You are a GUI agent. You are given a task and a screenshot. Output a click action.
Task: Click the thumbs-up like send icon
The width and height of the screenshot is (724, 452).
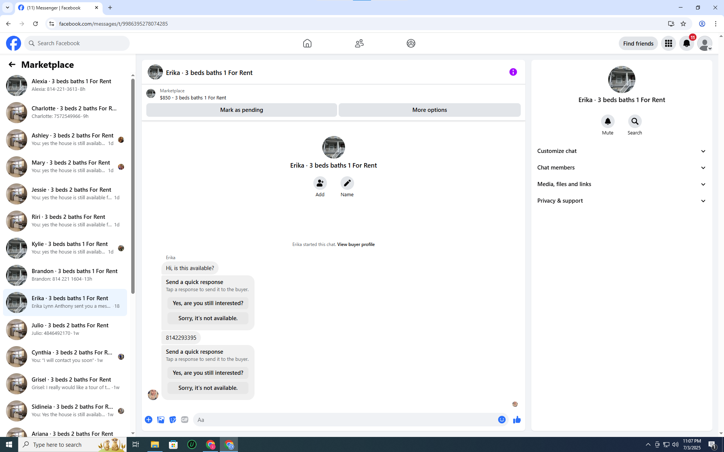coord(517,420)
